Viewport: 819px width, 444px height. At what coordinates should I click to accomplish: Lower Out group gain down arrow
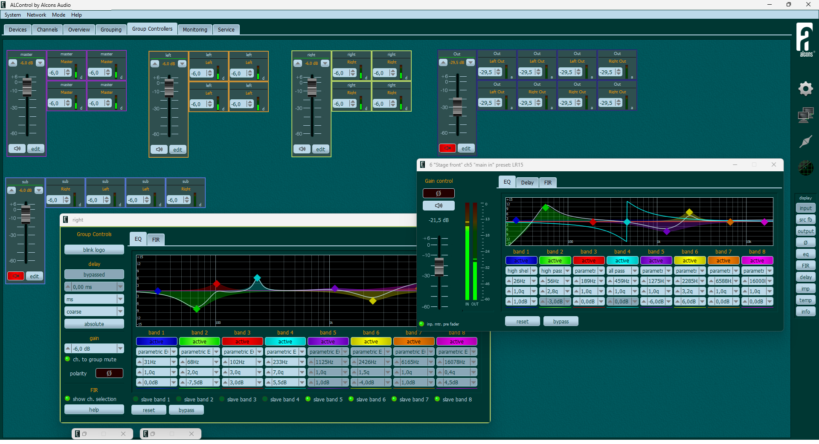tap(470, 62)
